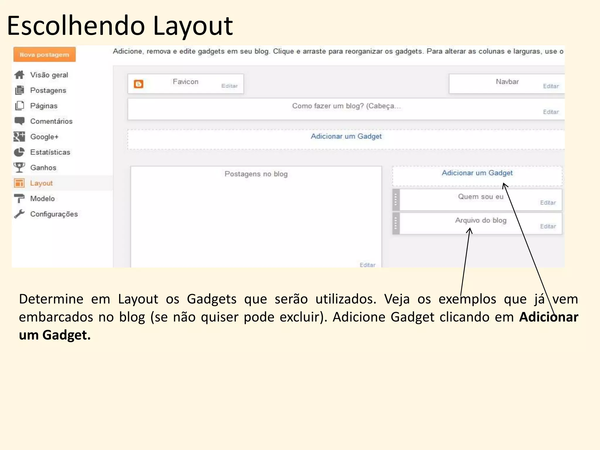Screen dimensions: 600x450
Task: Click the orange Blogger favicon icon
Action: 139,84
